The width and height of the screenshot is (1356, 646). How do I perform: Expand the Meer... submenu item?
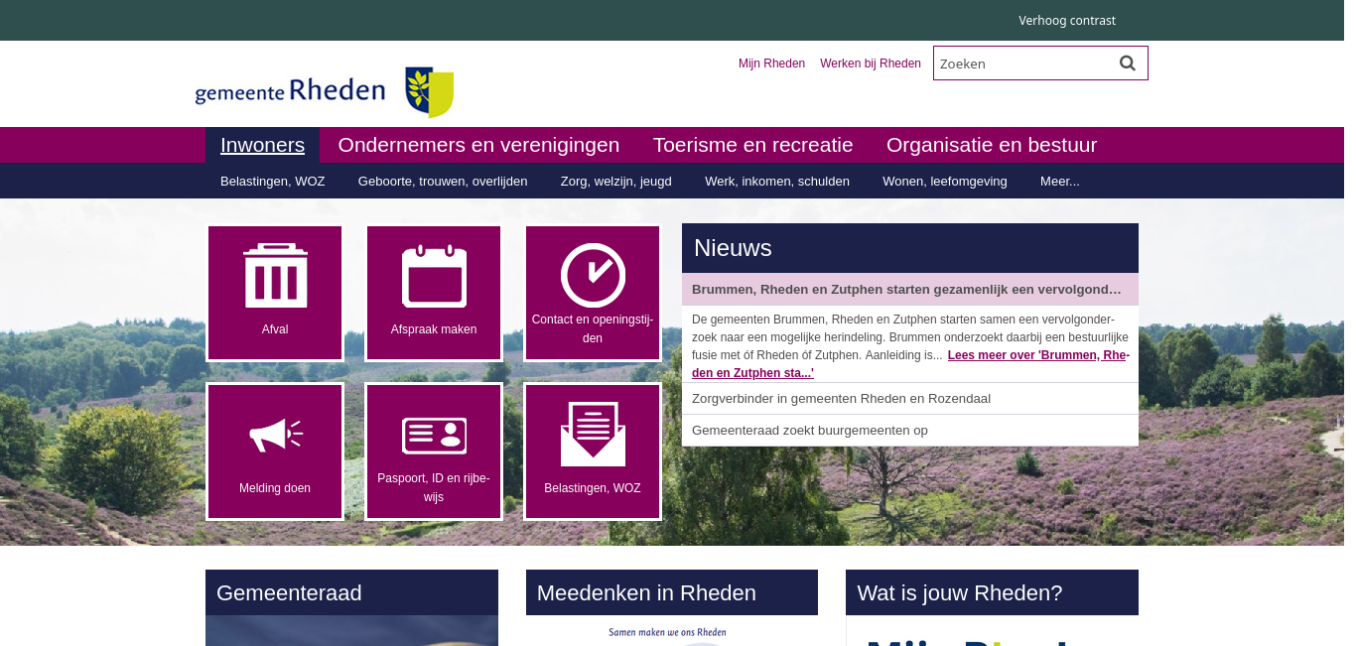(1059, 181)
